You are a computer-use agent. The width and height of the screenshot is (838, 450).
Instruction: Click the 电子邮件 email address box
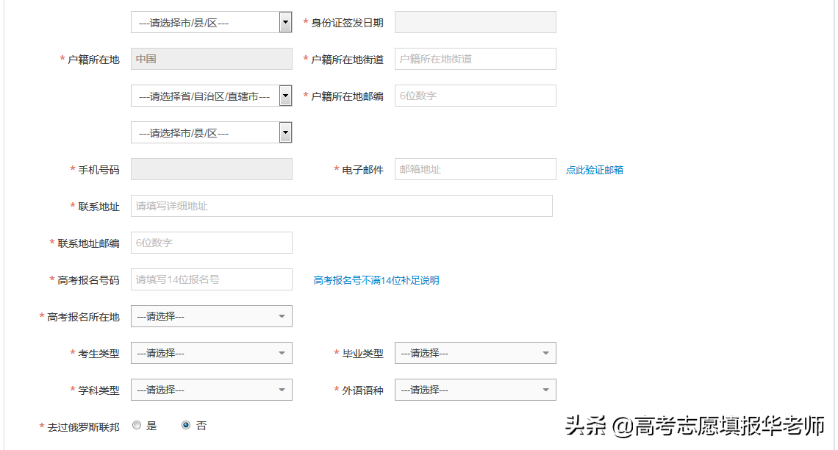point(475,168)
